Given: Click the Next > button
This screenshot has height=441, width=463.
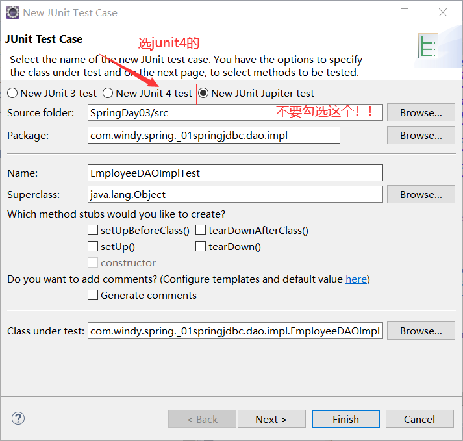Looking at the screenshot, I should pyautogui.click(x=271, y=419).
